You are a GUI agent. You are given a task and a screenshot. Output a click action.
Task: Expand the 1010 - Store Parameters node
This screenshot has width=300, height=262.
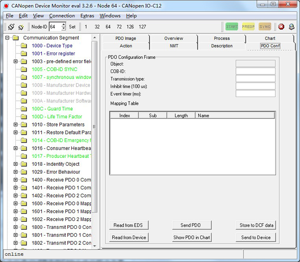15,125
